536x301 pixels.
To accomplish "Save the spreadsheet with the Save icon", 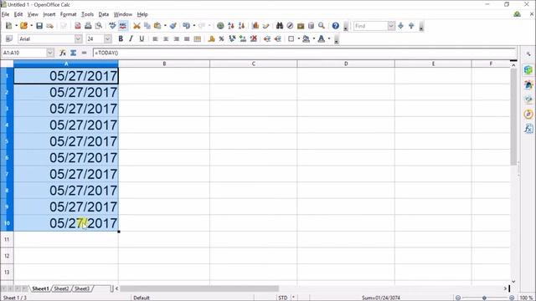I will 39,26.
